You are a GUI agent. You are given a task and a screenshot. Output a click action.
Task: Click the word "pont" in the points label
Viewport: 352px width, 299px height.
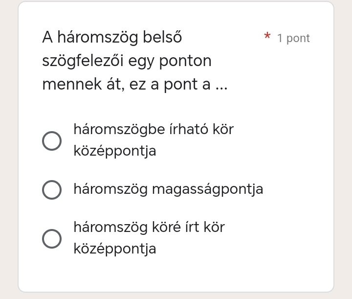point(298,38)
